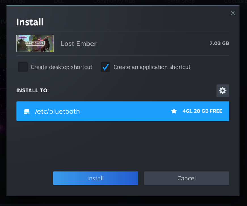Uncheck Create an application shortcut
Image resolution: width=247 pixels, height=206 pixels.
click(105, 67)
